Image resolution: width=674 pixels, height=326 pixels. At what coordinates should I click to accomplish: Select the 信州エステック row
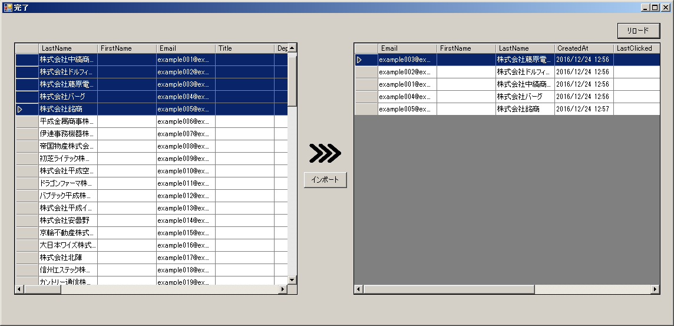151,271
